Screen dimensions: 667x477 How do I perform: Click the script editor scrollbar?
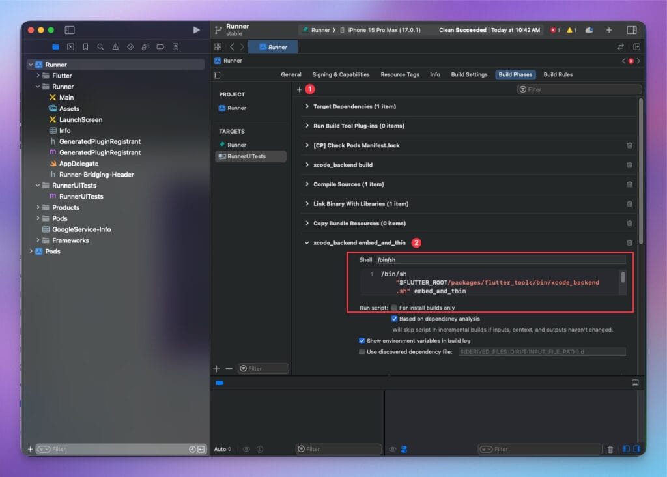(623, 278)
